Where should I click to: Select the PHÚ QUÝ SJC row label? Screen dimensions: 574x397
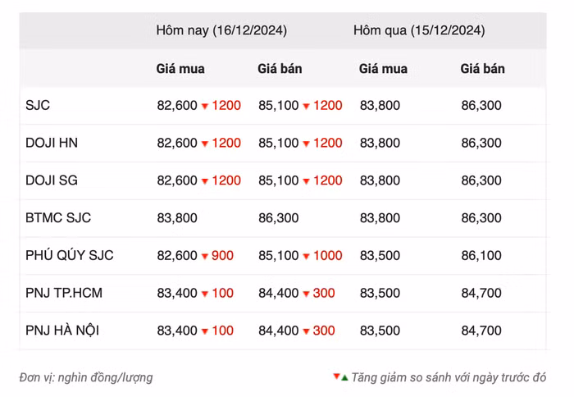click(x=70, y=256)
